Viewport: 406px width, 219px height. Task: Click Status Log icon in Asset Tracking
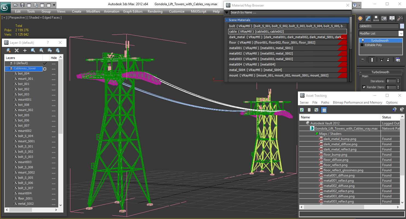(309, 110)
